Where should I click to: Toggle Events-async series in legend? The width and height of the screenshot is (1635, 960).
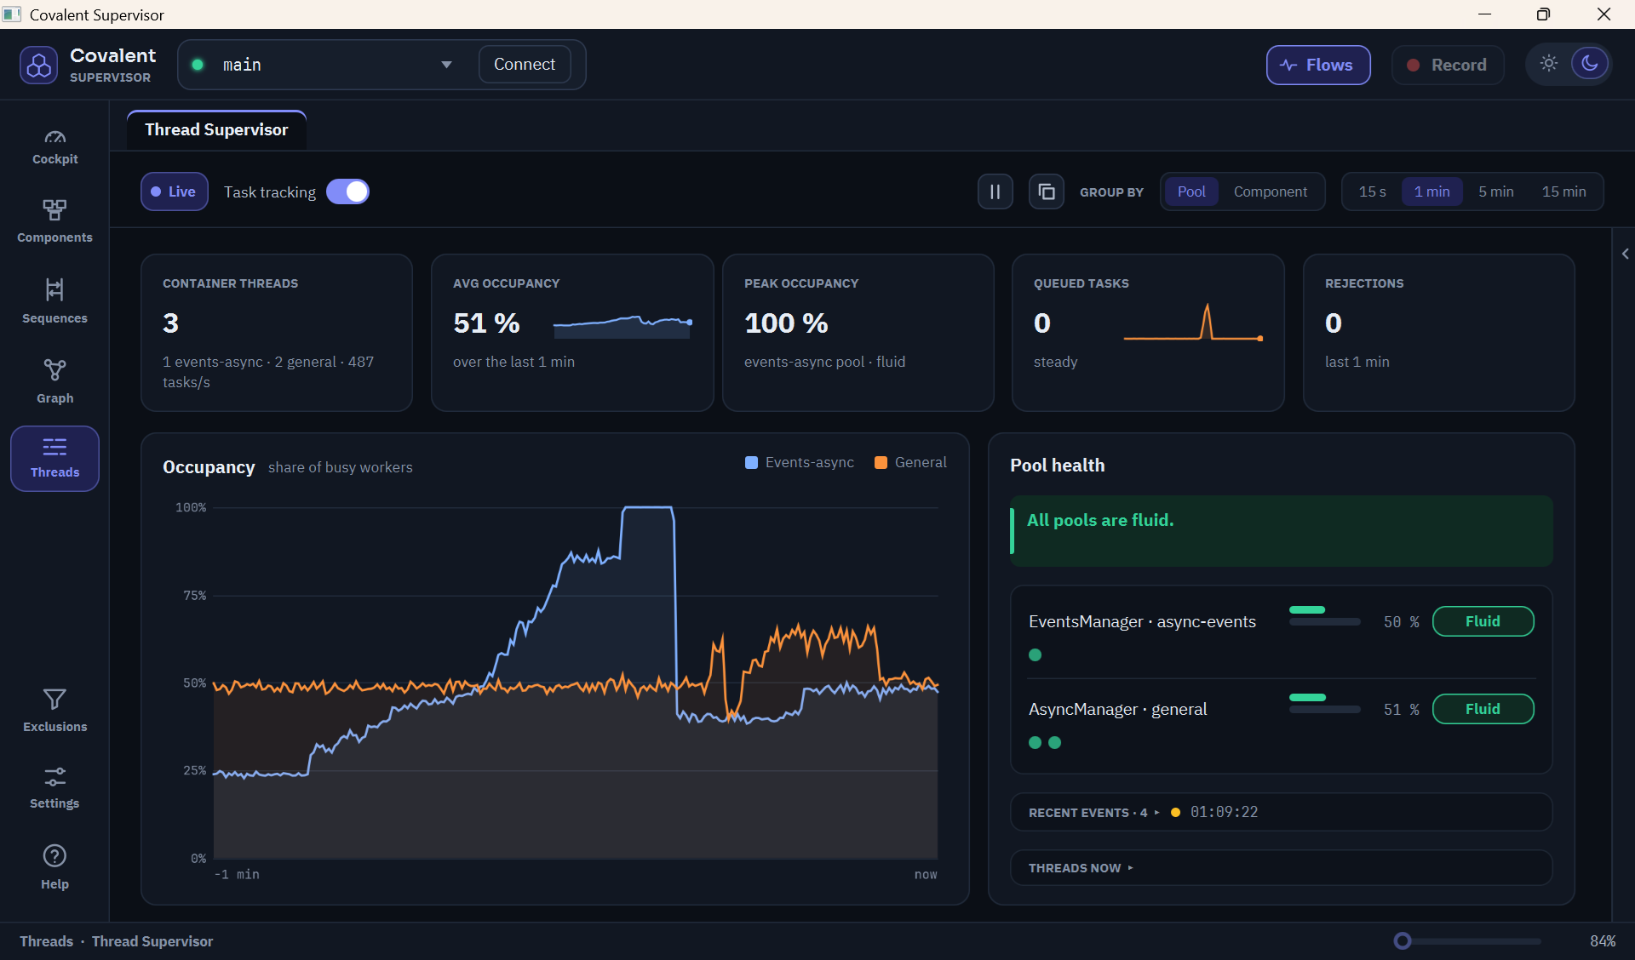point(800,462)
